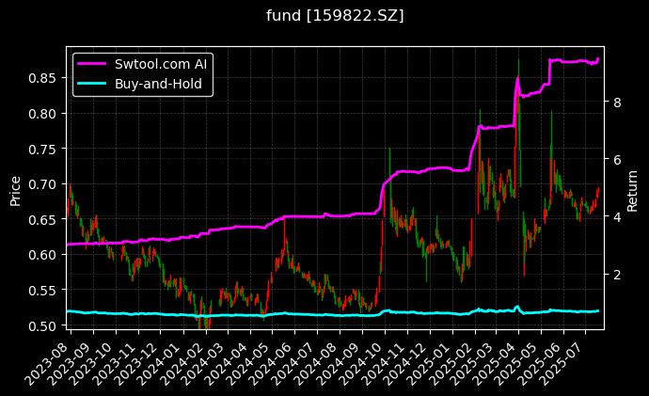Click the Price axis label
The image size is (649, 396).
15,187
